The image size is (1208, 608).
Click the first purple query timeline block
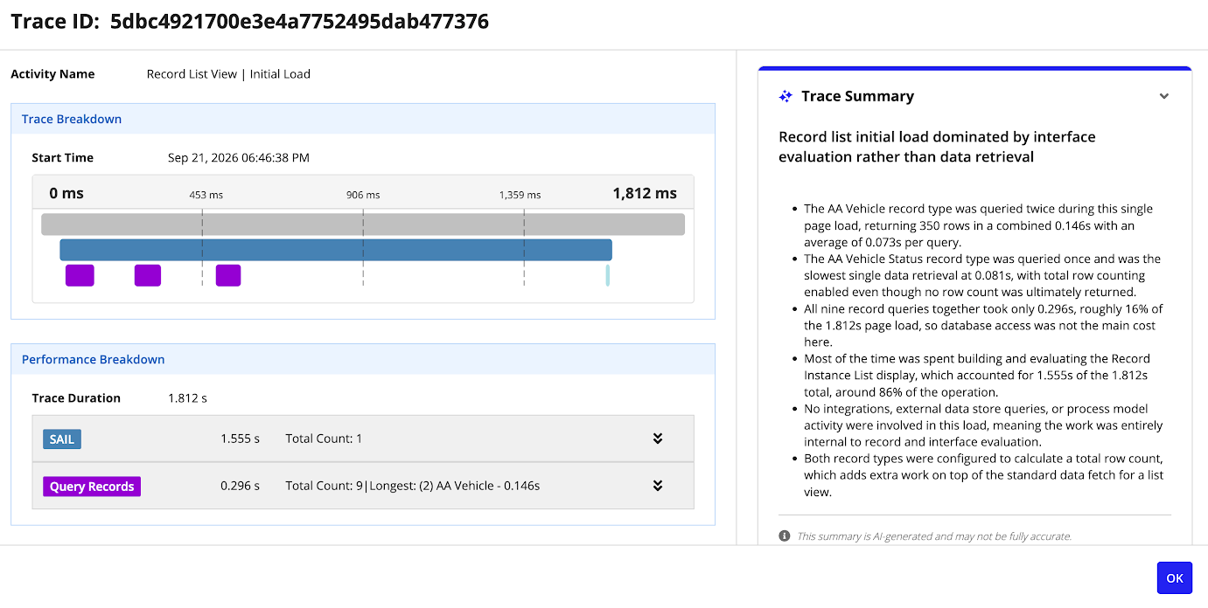point(80,275)
